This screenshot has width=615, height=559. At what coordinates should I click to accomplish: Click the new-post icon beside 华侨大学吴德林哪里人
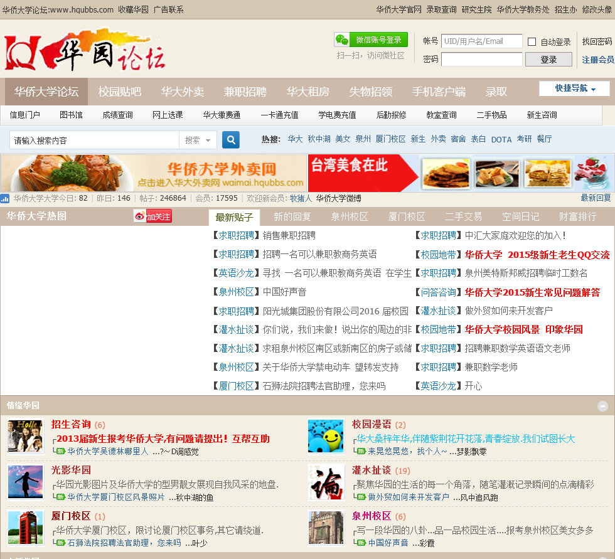click(x=61, y=451)
